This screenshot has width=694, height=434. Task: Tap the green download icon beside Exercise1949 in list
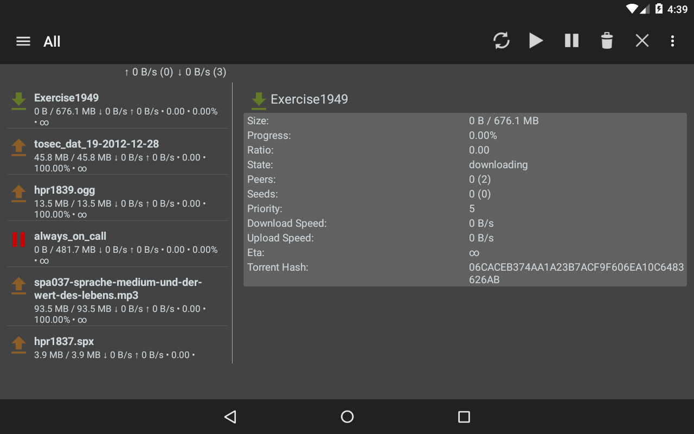click(18, 101)
